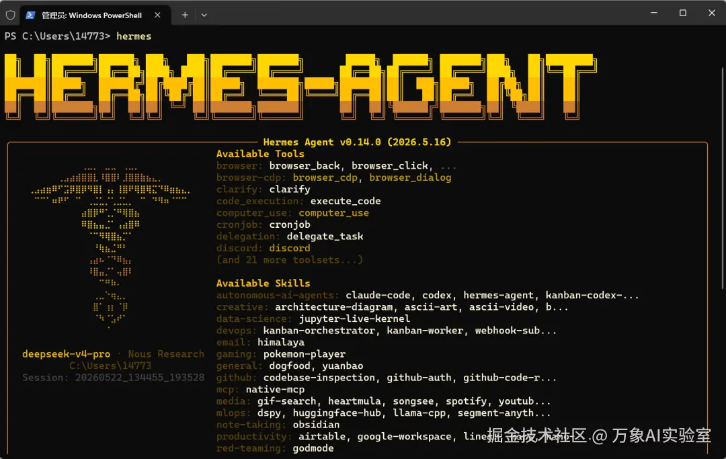Click 'dspy' mlops skill
Image resolution: width=726 pixels, height=459 pixels.
tap(269, 413)
